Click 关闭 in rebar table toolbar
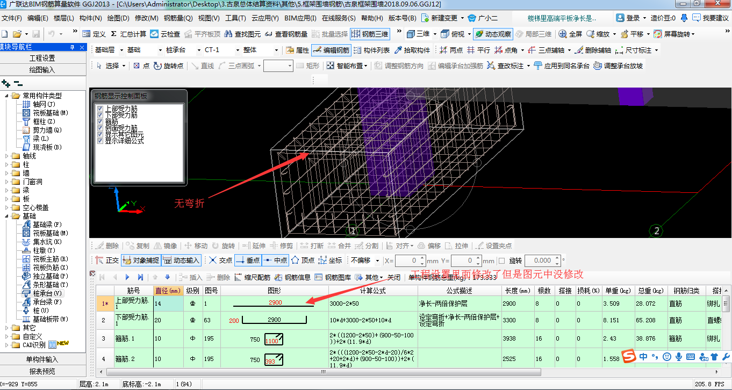The image size is (732, 390). point(394,277)
